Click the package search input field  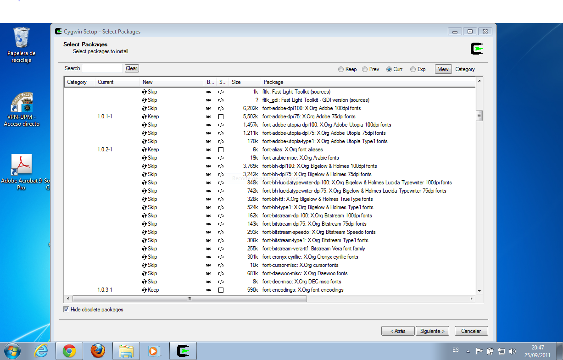tap(103, 68)
